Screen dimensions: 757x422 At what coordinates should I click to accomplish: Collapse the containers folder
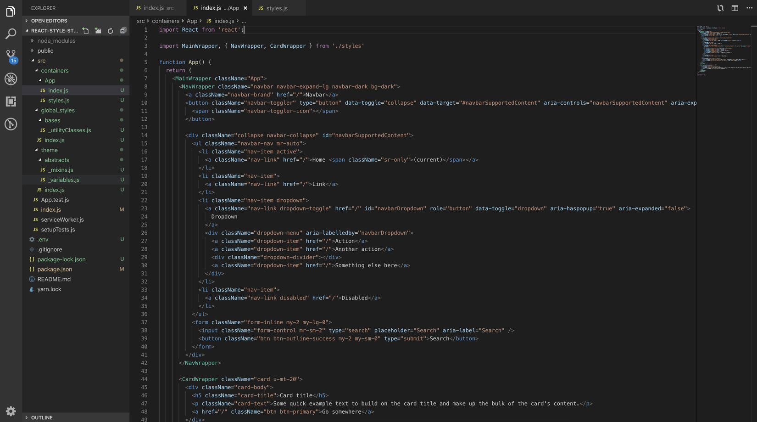coord(55,71)
